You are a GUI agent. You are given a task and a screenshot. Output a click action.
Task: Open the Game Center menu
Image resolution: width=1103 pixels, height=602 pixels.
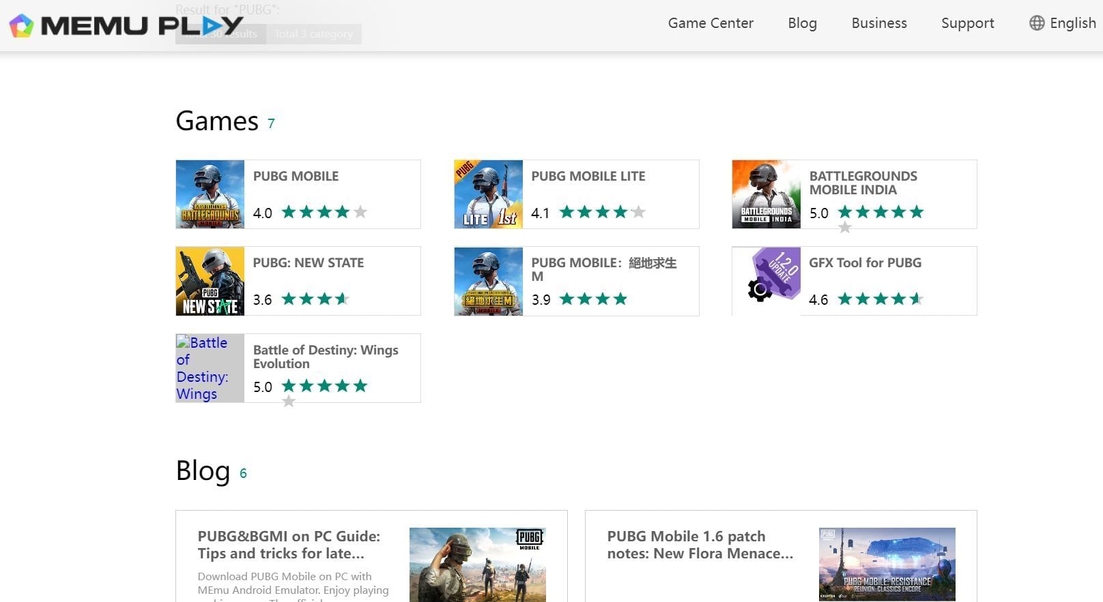point(711,23)
